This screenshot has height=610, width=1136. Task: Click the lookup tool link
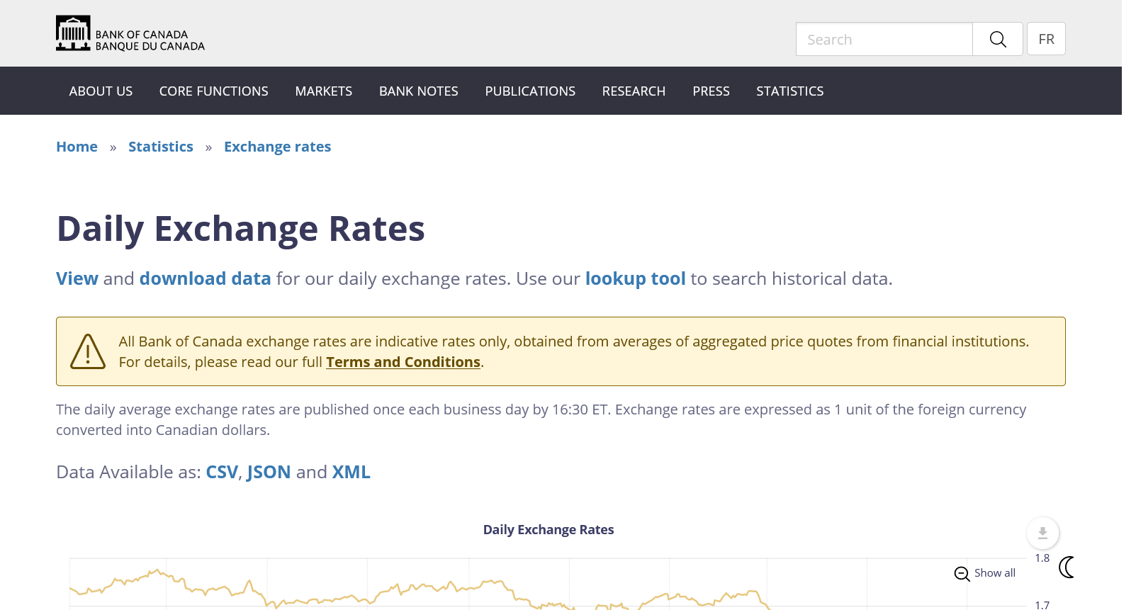(635, 279)
